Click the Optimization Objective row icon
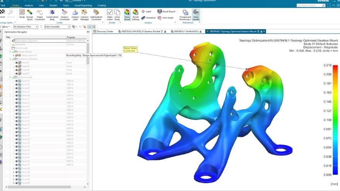The image size is (340, 191). tap(14, 41)
